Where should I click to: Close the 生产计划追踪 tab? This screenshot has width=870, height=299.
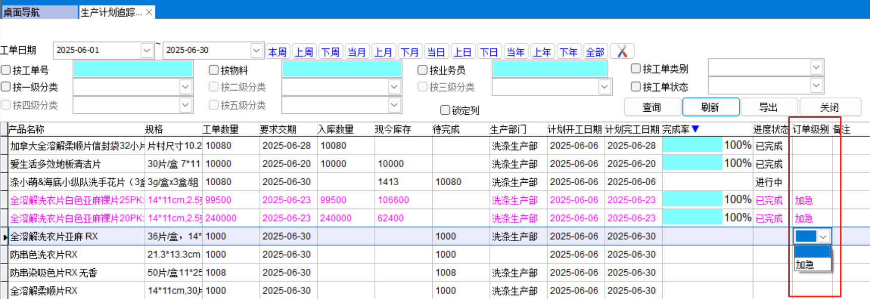pyautogui.click(x=149, y=12)
